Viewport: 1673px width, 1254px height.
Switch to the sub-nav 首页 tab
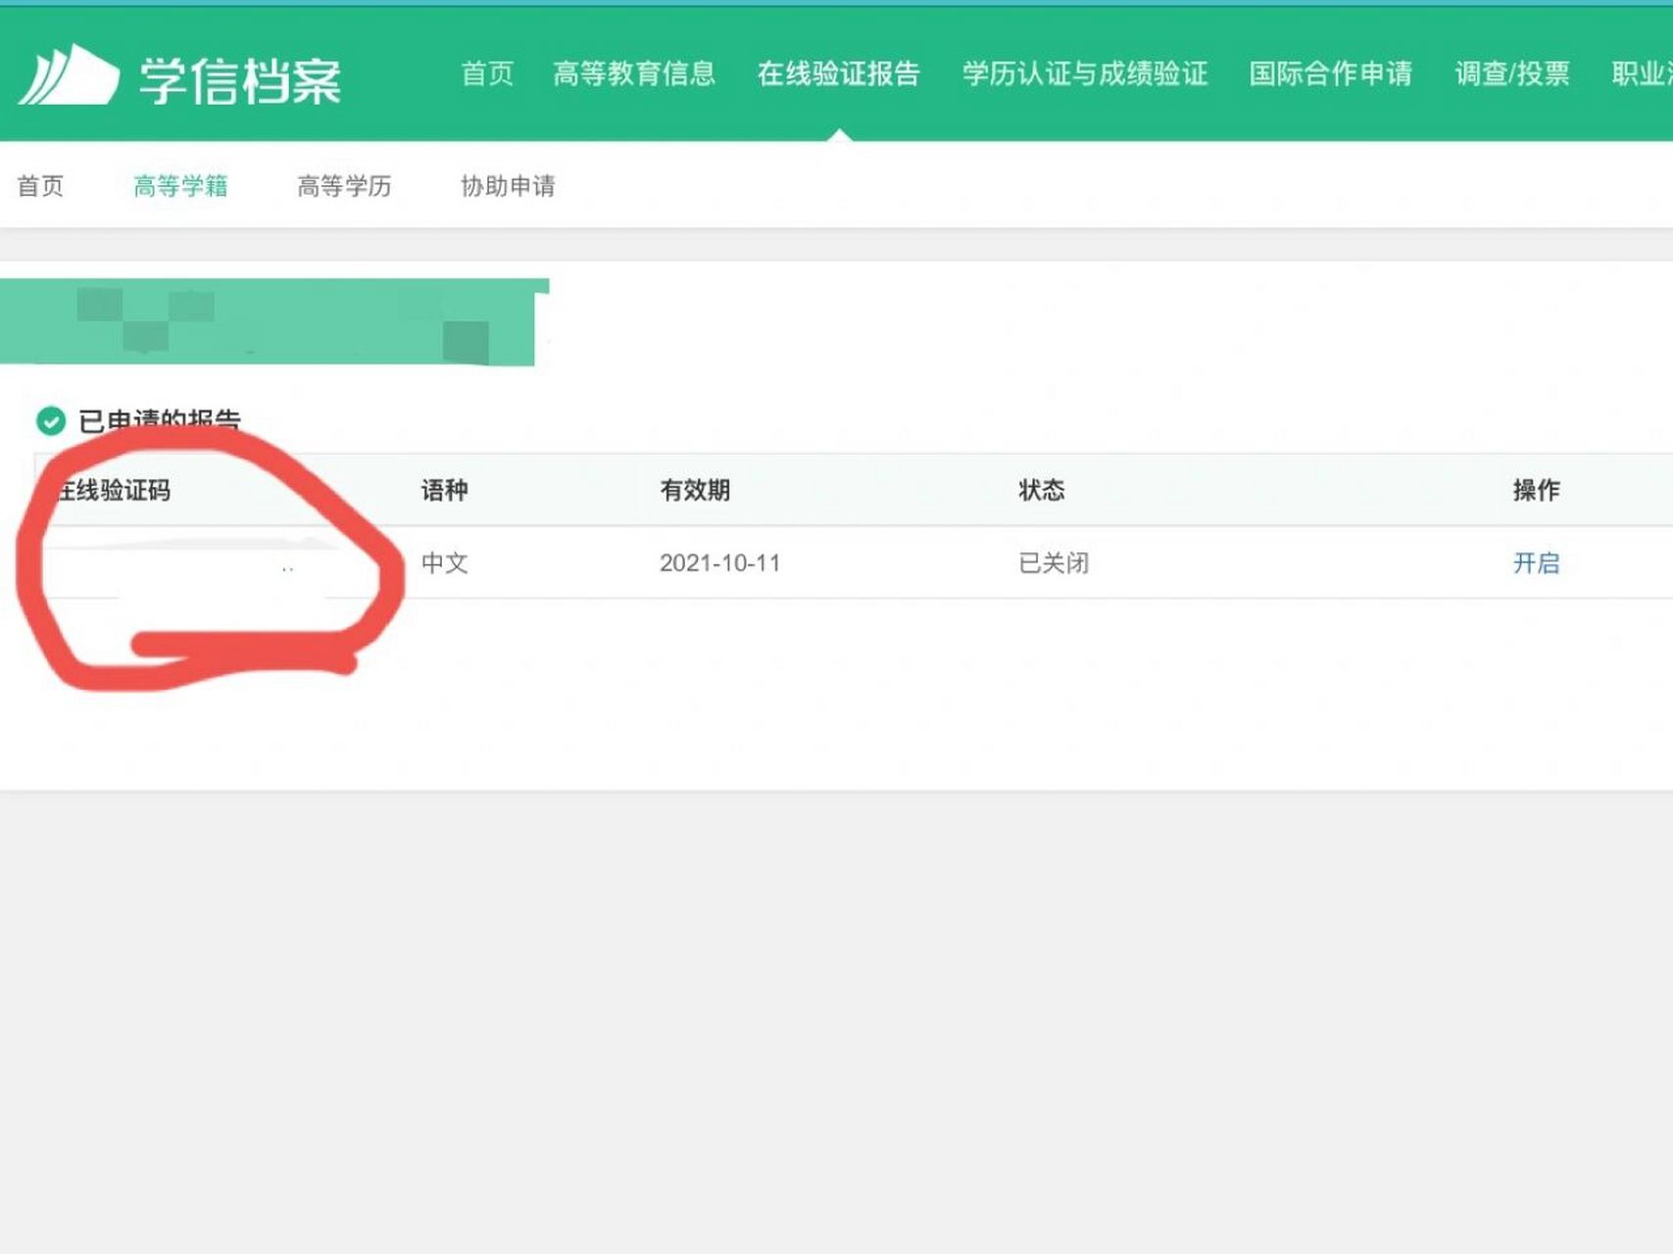click(x=40, y=186)
